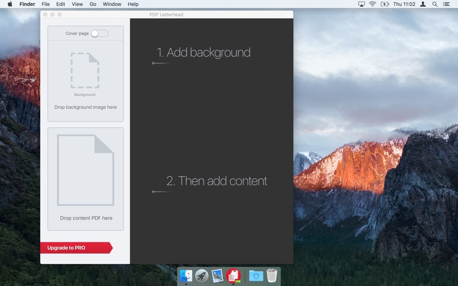458x286 pixels.
Task: Click the PDF Letterhead dock icon
Action: 233,276
